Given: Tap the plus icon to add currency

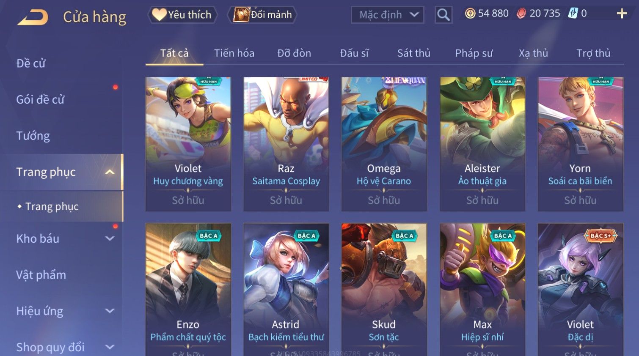Looking at the screenshot, I should pyautogui.click(x=622, y=14).
